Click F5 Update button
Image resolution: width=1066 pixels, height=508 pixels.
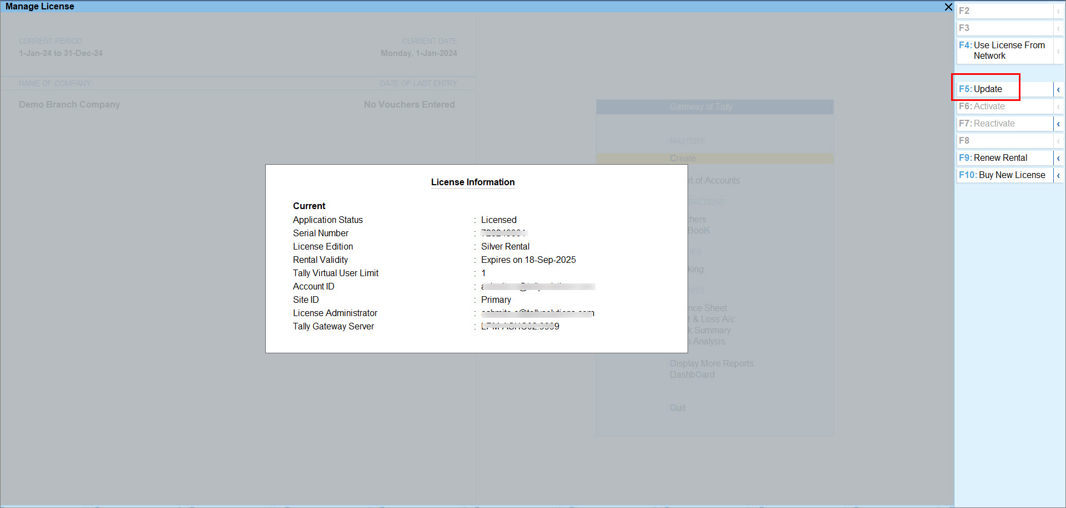[x=1004, y=89]
